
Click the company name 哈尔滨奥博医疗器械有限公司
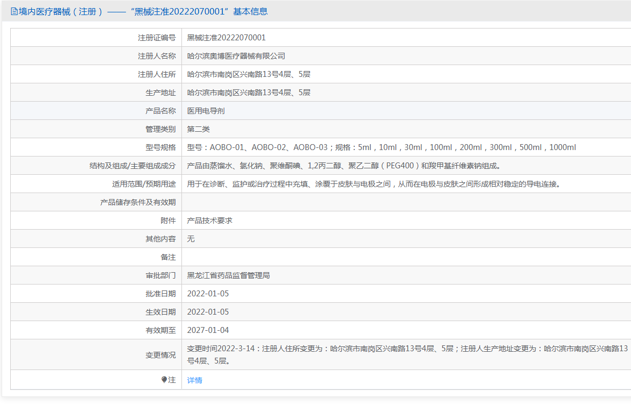(x=236, y=56)
